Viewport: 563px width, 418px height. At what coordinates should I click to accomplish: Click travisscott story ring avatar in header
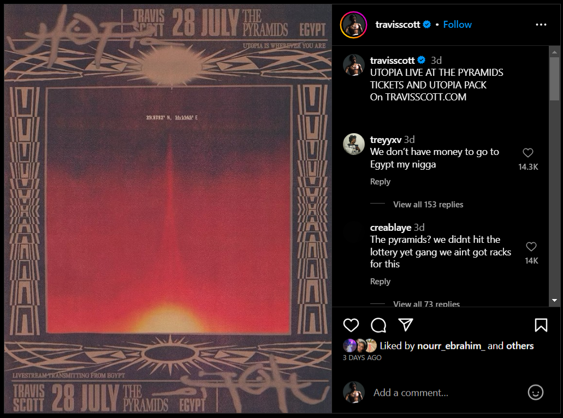coord(353,25)
